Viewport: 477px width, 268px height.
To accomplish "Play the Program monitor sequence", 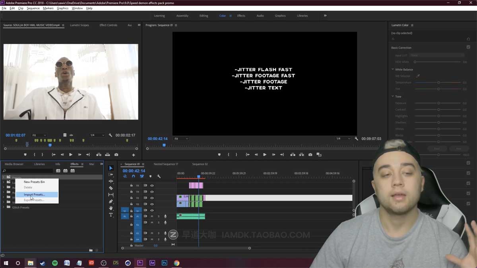I will coord(265,154).
